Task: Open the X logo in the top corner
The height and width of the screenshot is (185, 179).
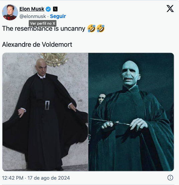Action: (x=170, y=8)
